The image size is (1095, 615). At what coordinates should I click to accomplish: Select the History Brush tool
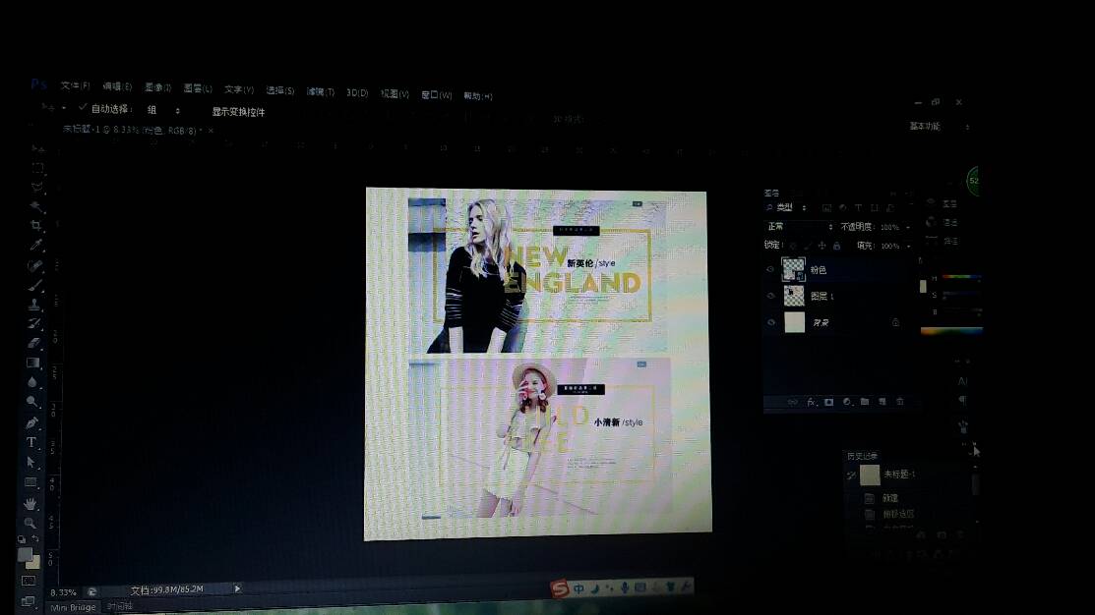pos(34,323)
